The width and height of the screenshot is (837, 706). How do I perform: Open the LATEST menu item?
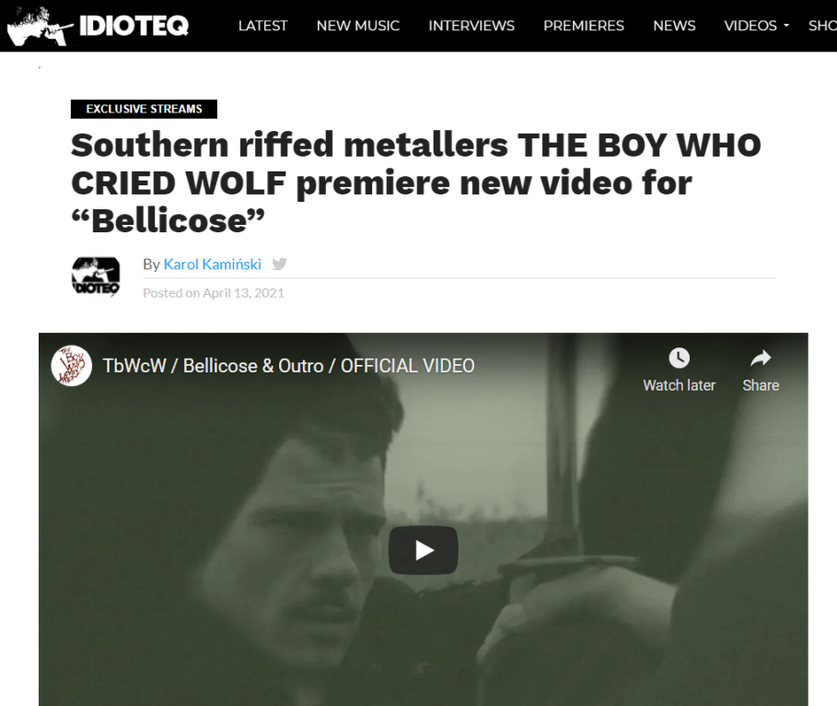[x=262, y=26]
